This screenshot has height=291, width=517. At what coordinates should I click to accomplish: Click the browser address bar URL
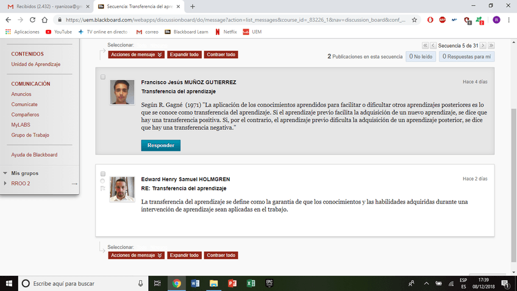(x=235, y=20)
